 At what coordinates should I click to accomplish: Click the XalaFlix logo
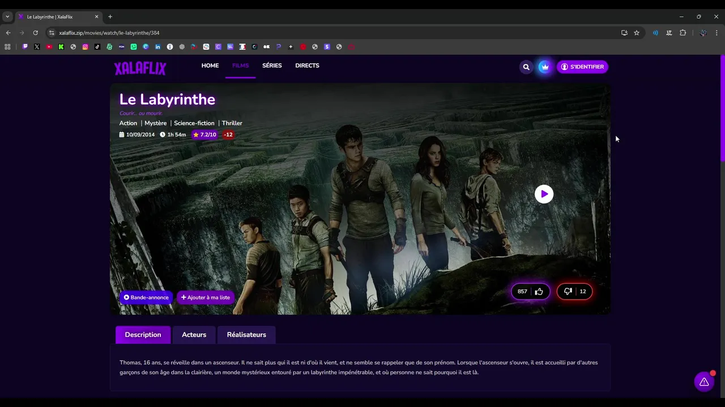click(x=140, y=68)
